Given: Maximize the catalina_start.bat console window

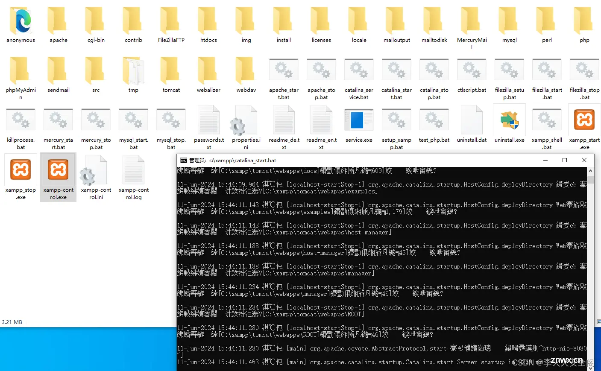Looking at the screenshot, I should tap(565, 160).
